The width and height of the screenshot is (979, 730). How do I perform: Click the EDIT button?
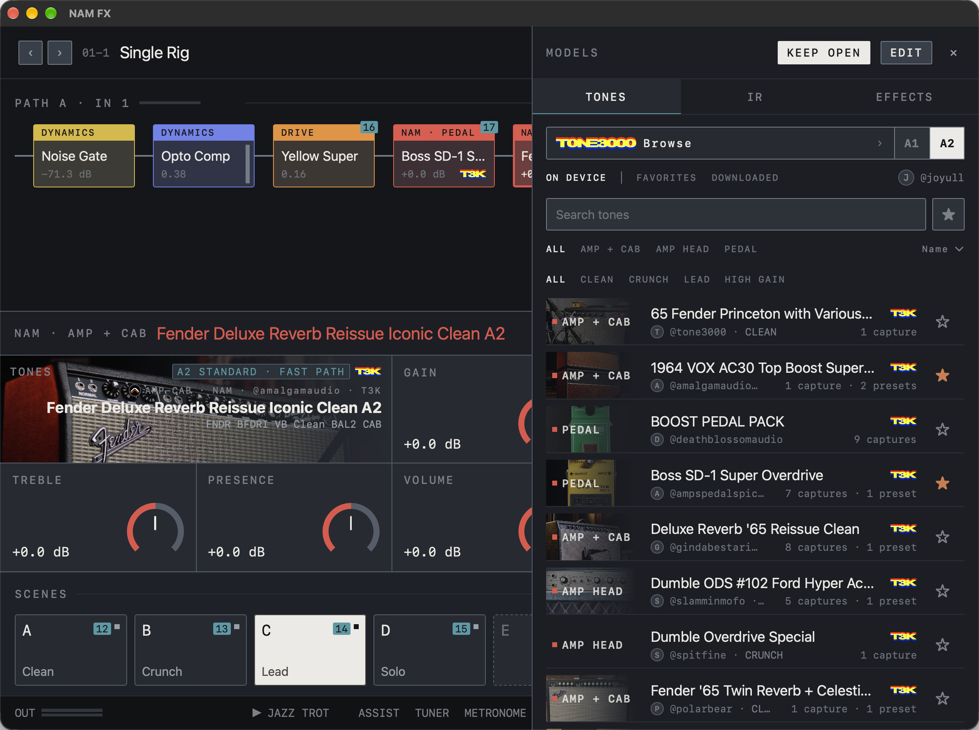coord(906,53)
